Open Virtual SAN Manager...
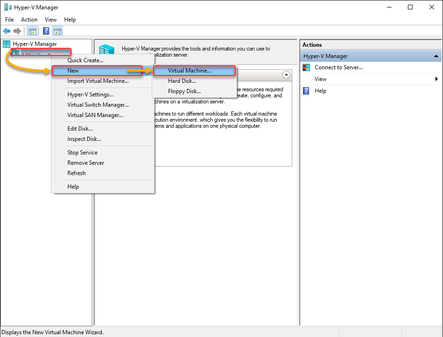 (x=103, y=115)
